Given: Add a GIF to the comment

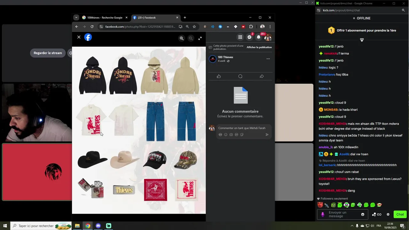Looking at the screenshot, I should 236,135.
